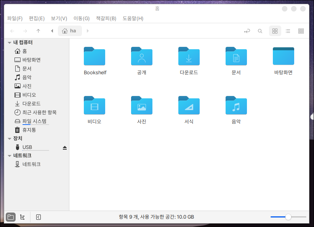
Task: Collapse the 네트워크 section
Action: pos(10,156)
